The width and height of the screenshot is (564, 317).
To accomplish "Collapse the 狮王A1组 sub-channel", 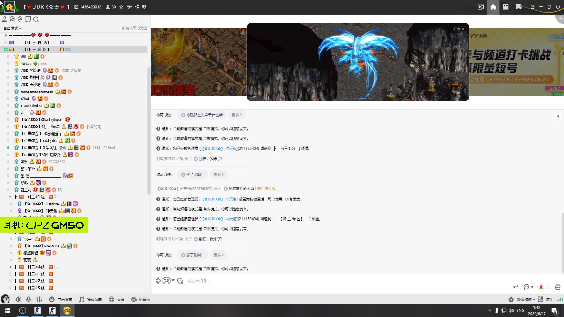I will click(10, 197).
